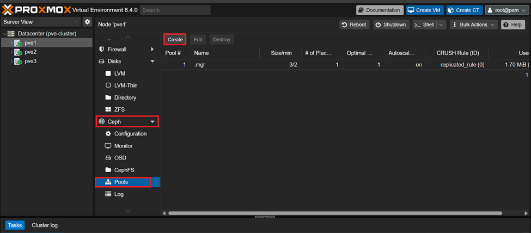The height and width of the screenshot is (233, 531).
Task: Switch to the Cluster log tab
Action: [x=45, y=225]
